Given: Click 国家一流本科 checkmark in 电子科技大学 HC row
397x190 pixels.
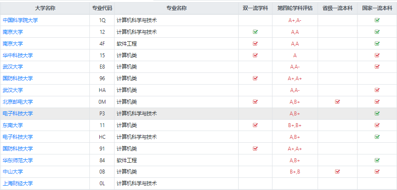Looking at the screenshot, I should 377,137.
